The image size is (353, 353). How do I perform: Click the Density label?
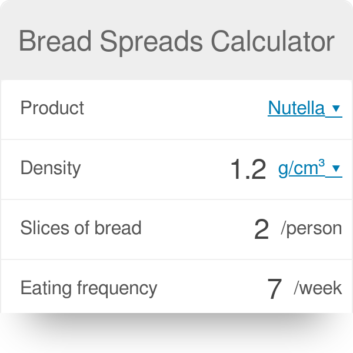pyautogui.click(x=51, y=168)
